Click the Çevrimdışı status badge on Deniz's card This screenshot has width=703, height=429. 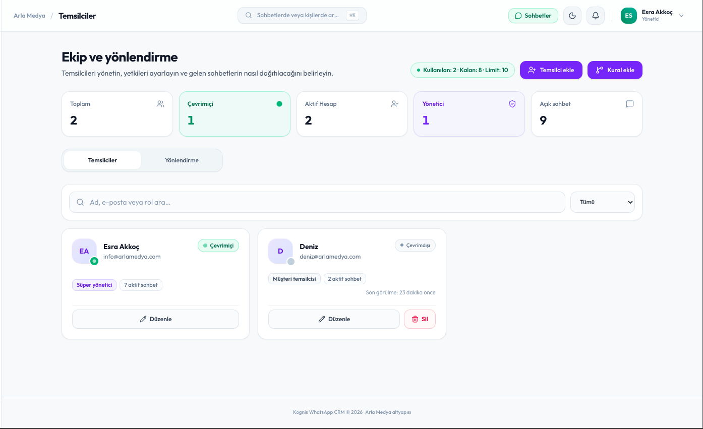pos(415,246)
